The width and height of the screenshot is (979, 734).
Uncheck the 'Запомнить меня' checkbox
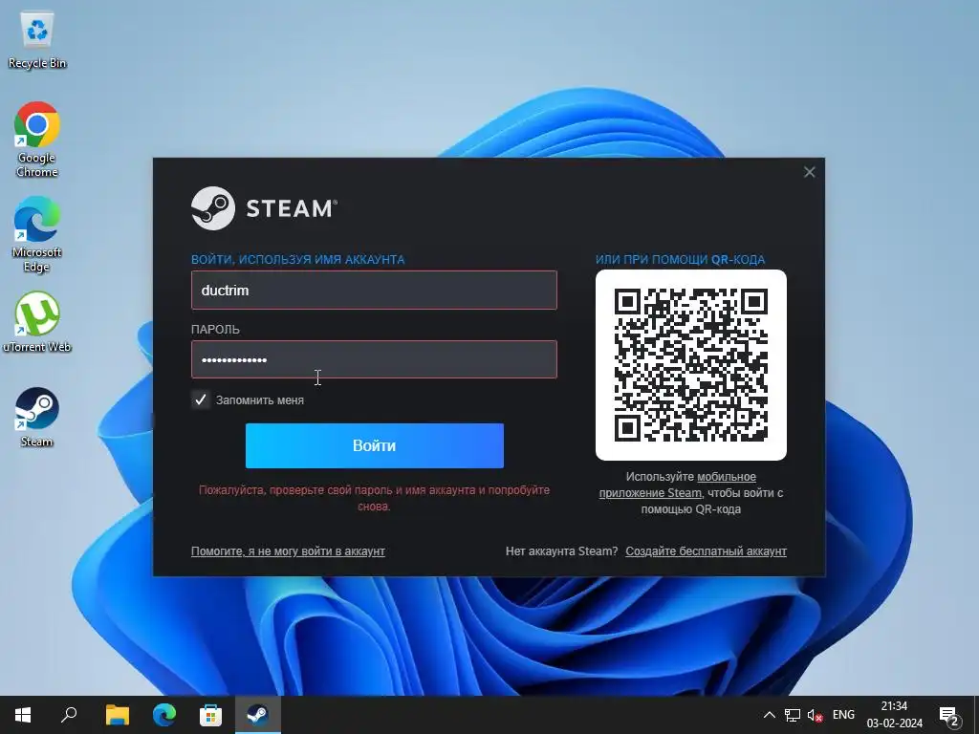coord(201,400)
